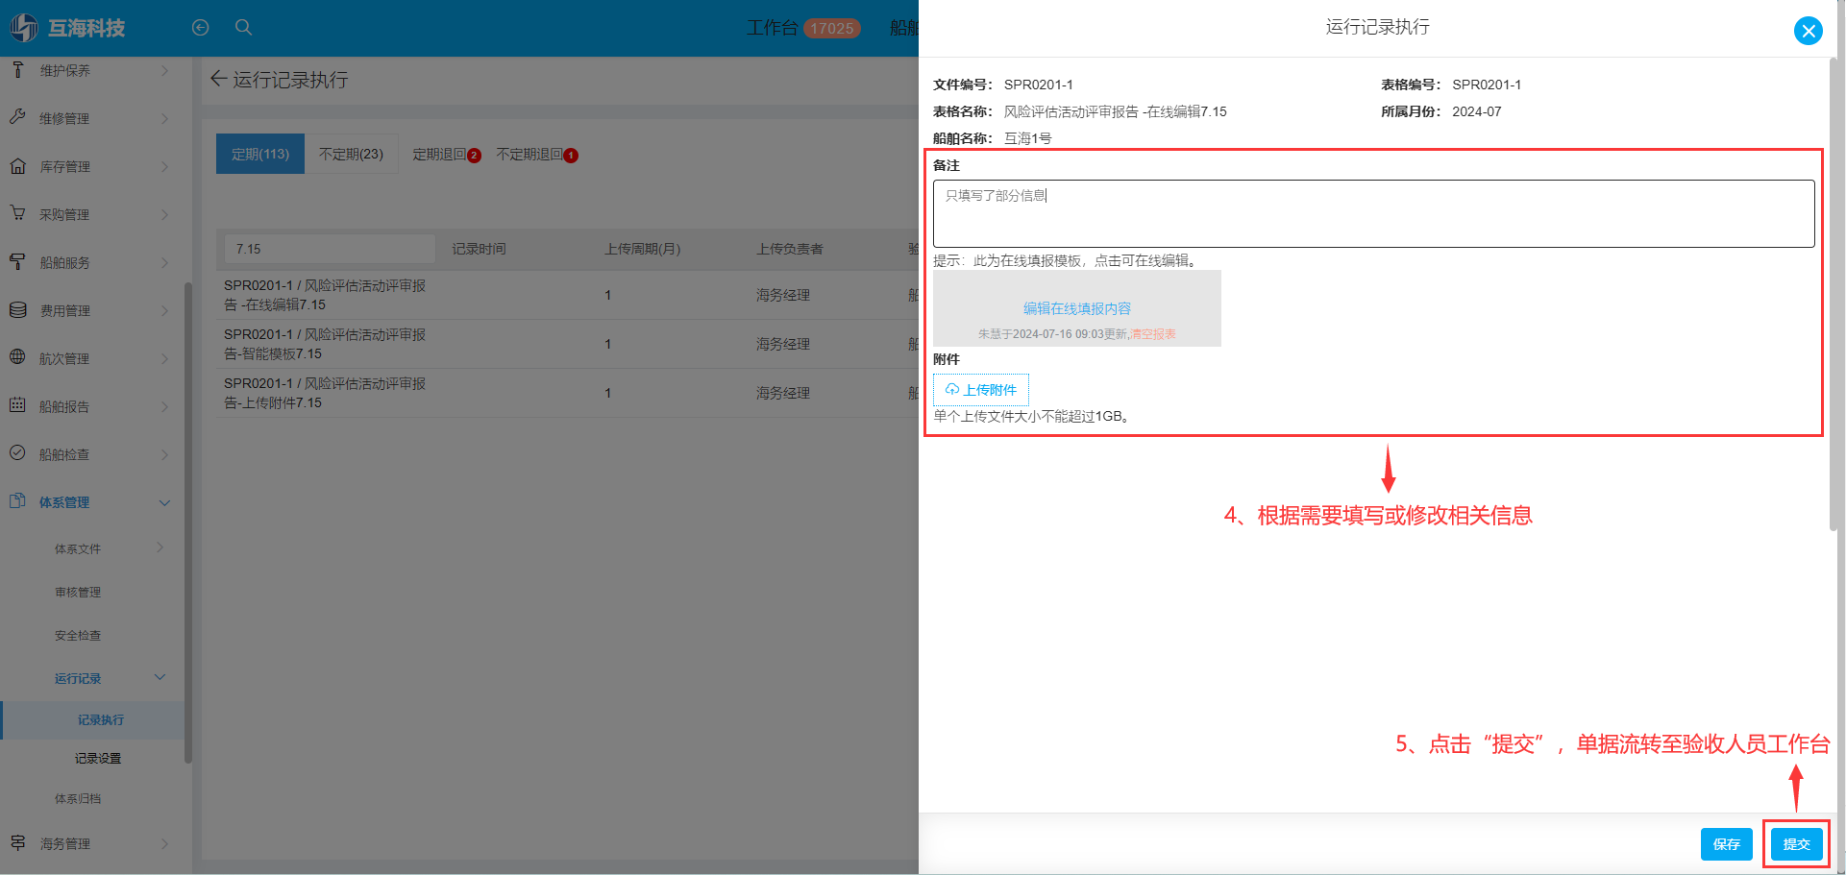The height and width of the screenshot is (875, 1846).
Task: Click the back arrow beside 运行记录执行
Action: (x=218, y=80)
